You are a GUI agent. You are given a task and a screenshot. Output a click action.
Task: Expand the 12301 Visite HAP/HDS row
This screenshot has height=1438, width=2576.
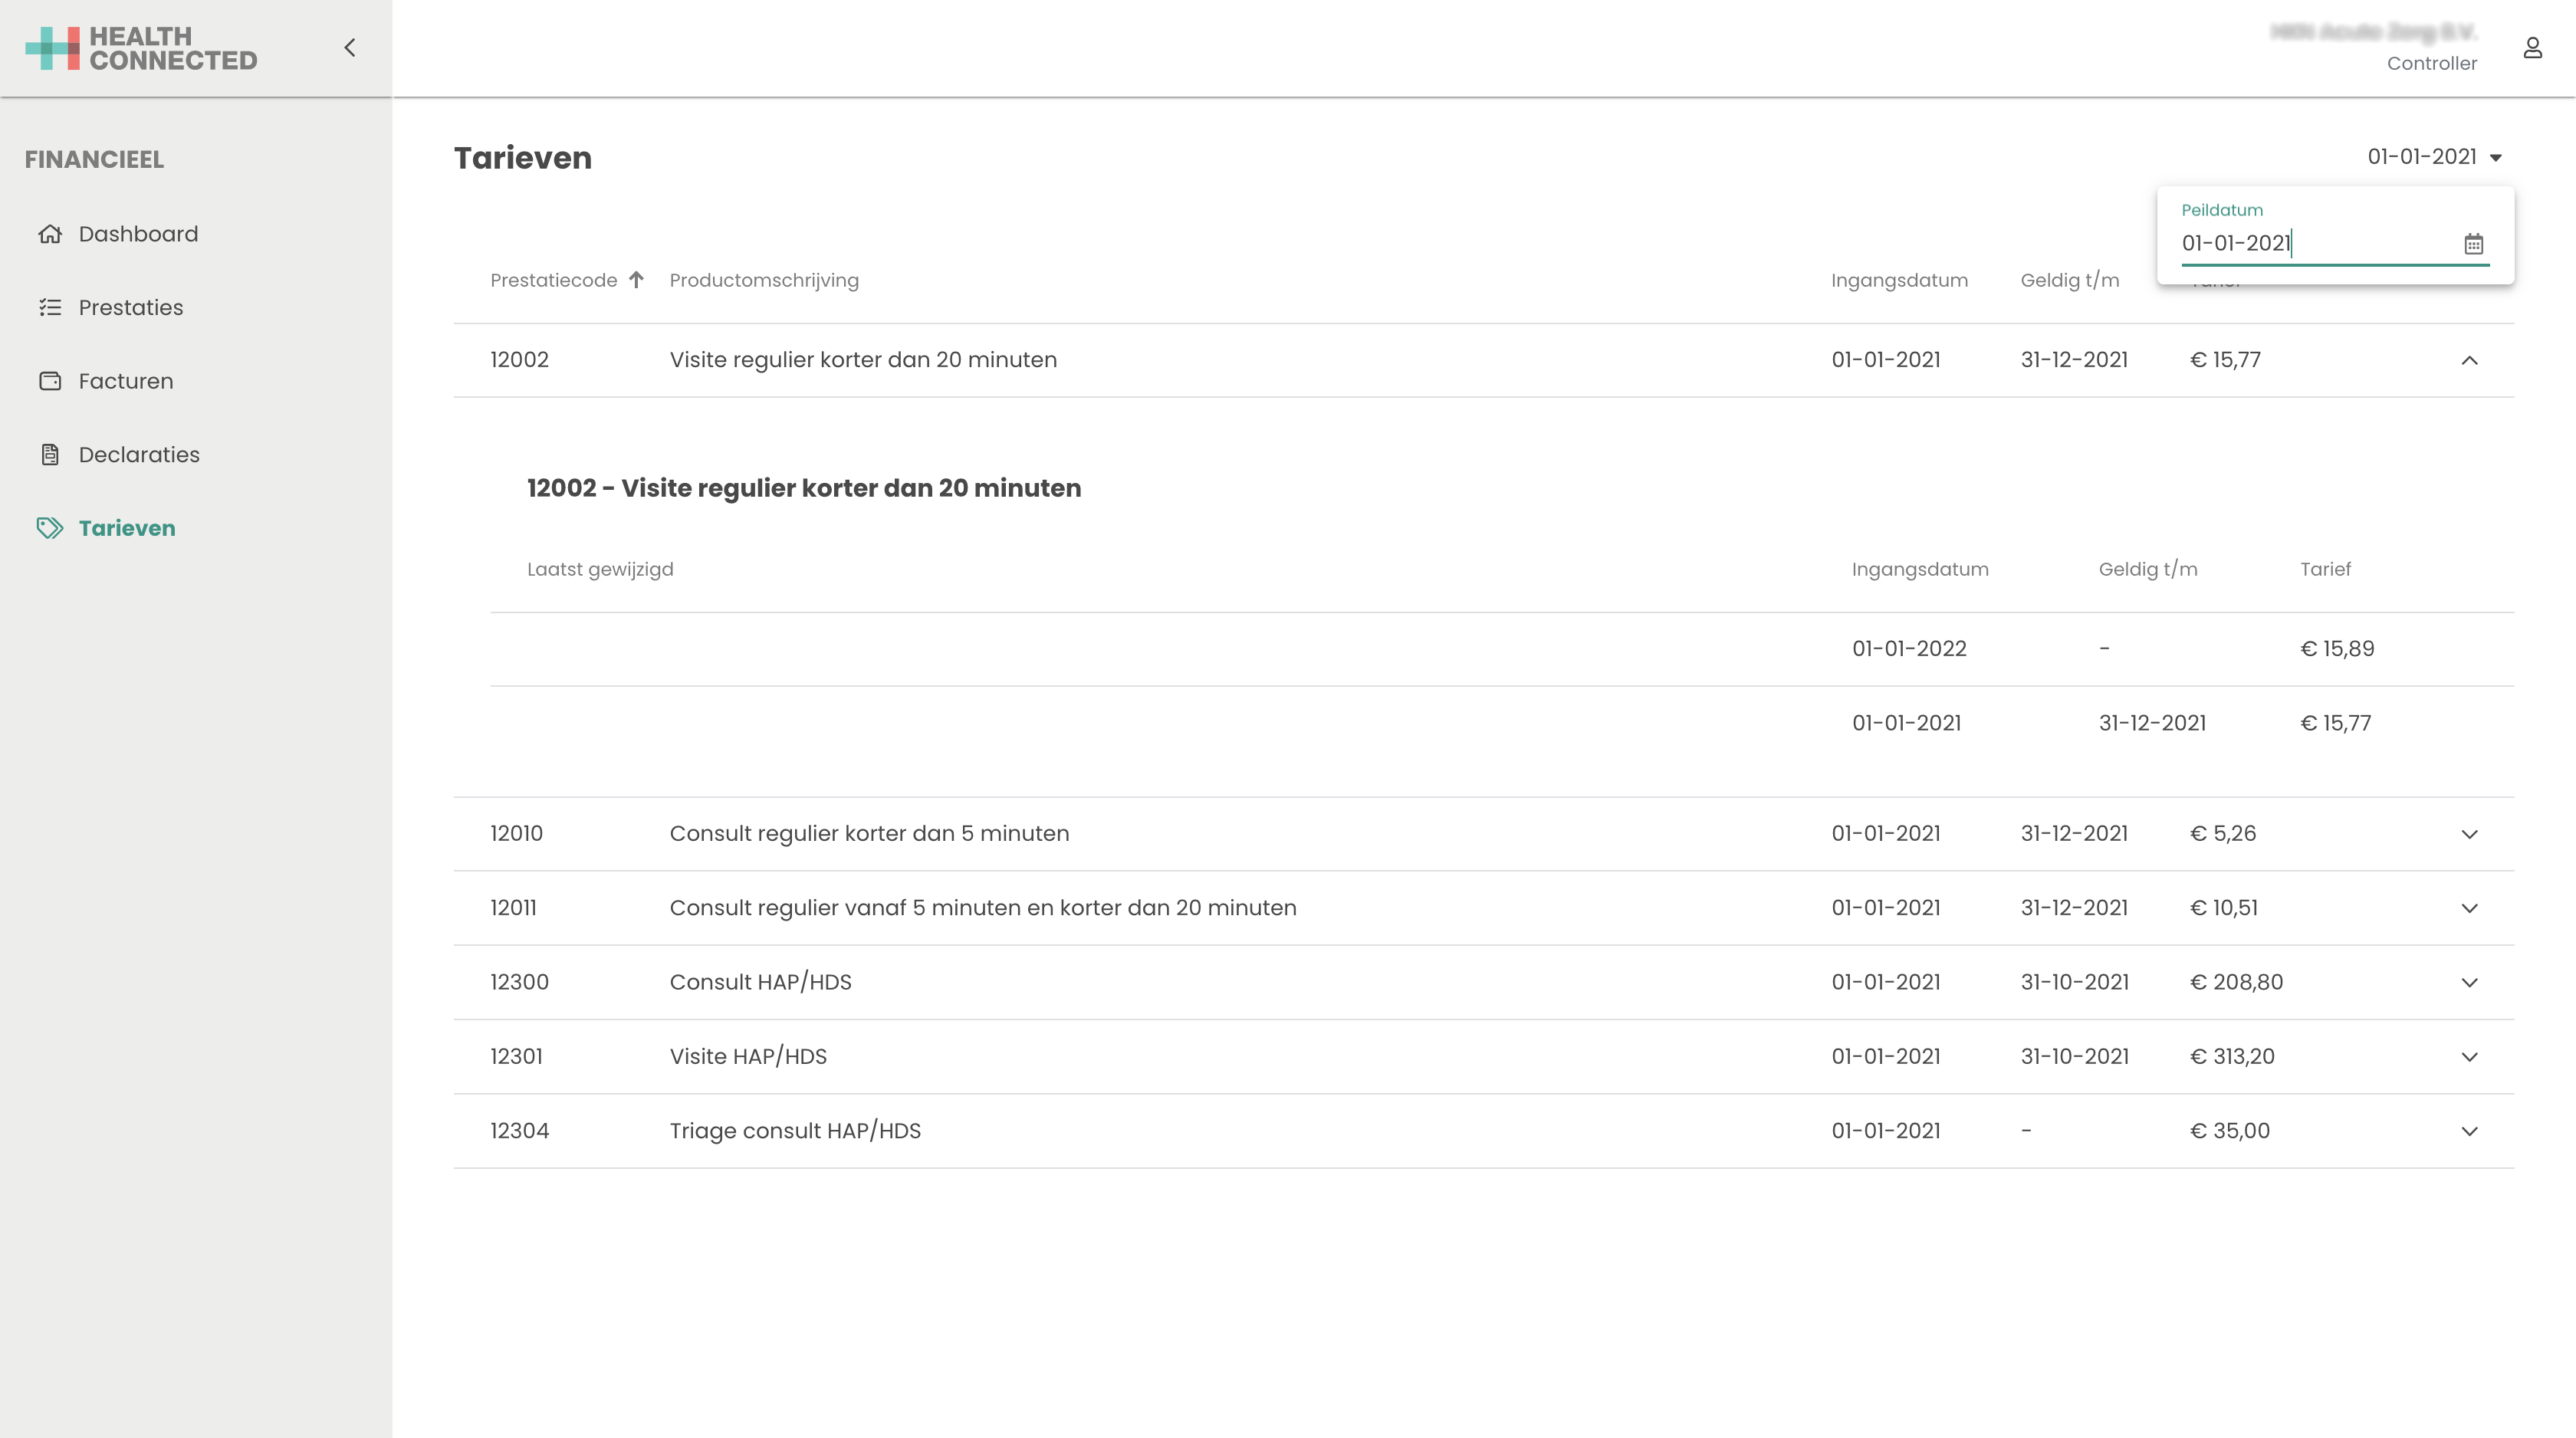pos(2469,1057)
